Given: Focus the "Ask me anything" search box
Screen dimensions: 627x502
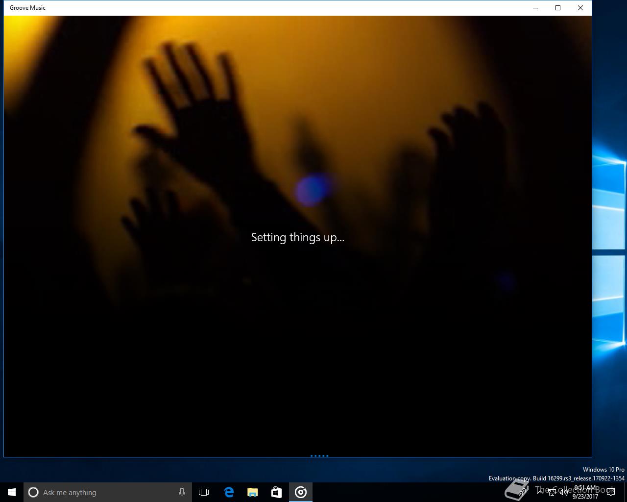Looking at the screenshot, I should 107,492.
